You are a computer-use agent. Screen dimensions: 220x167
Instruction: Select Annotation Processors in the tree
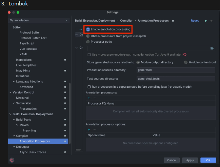point(38,141)
